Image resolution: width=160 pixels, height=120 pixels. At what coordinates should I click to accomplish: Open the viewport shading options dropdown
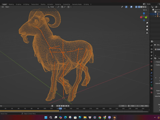148,7
